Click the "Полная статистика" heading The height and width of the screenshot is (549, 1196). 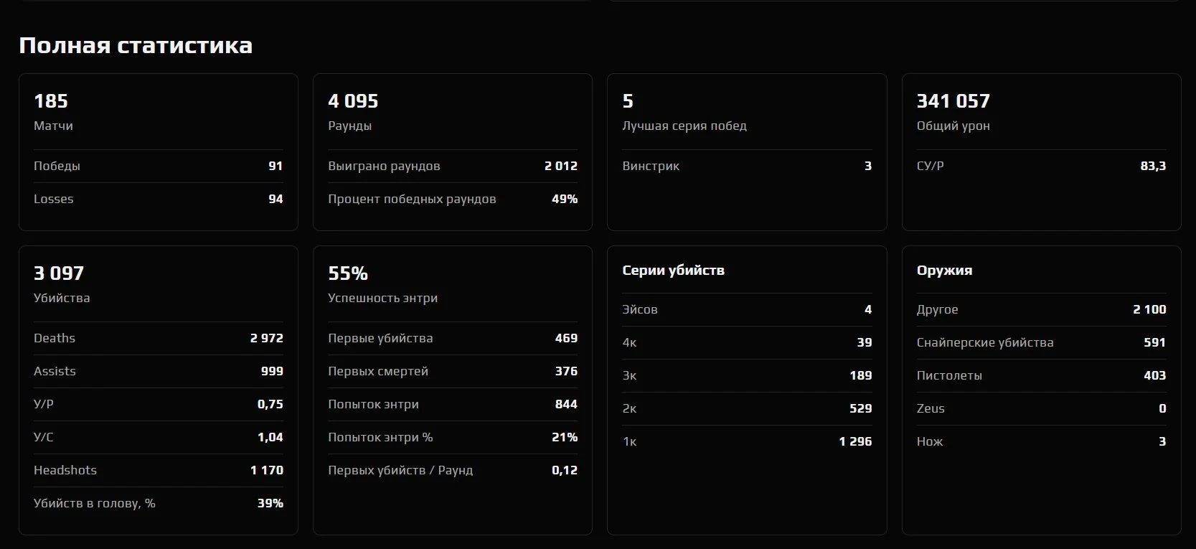click(136, 45)
